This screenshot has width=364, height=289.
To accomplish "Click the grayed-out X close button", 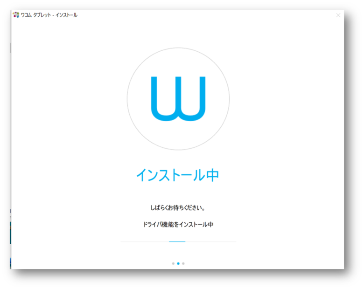I will (338, 15).
